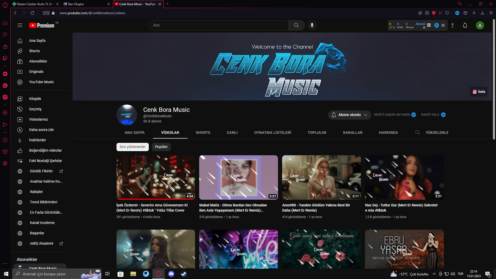Click the upload arrow icon in header
Viewport: 496px width, 279px height.
coord(453,25)
